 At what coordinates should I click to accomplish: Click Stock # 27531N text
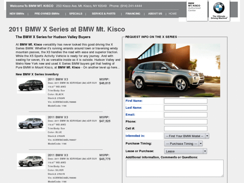56,174
